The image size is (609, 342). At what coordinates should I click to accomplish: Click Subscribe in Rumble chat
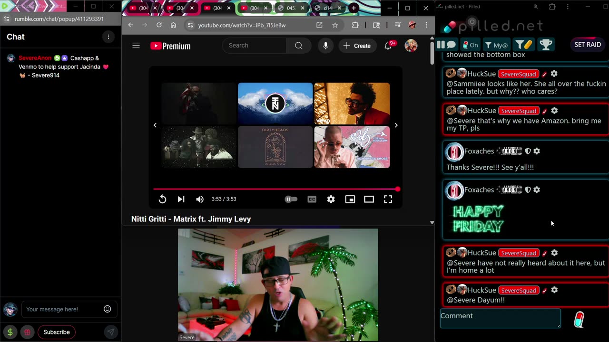point(57,332)
